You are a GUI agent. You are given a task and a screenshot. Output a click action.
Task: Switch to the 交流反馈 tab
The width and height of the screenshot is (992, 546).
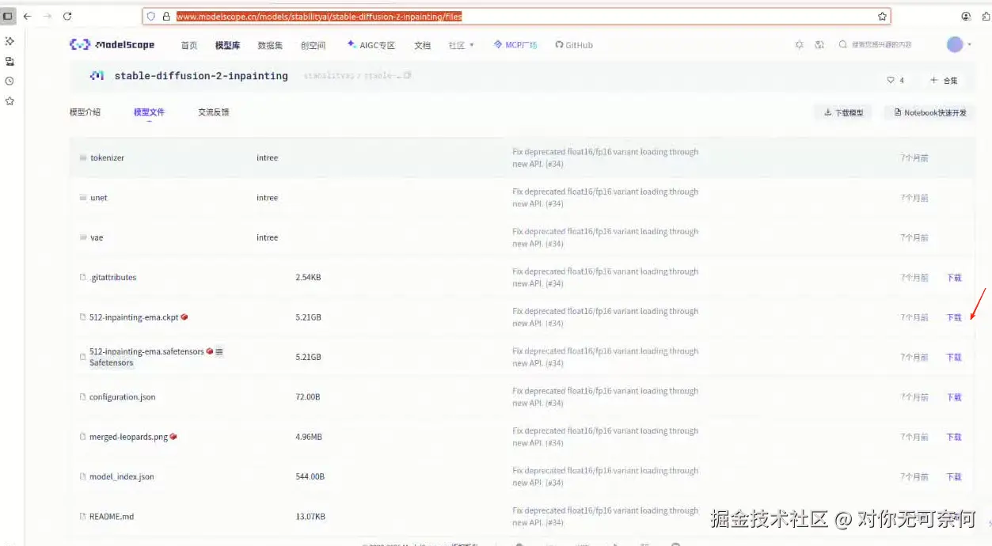click(x=214, y=112)
